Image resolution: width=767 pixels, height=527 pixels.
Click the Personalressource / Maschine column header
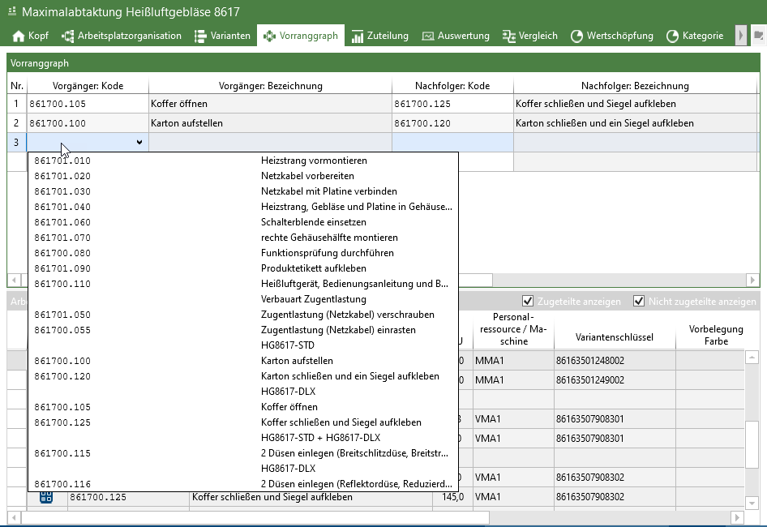tap(513, 329)
